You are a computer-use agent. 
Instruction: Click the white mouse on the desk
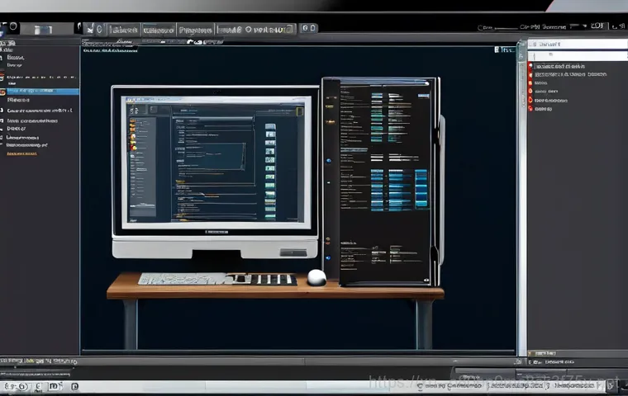316,277
